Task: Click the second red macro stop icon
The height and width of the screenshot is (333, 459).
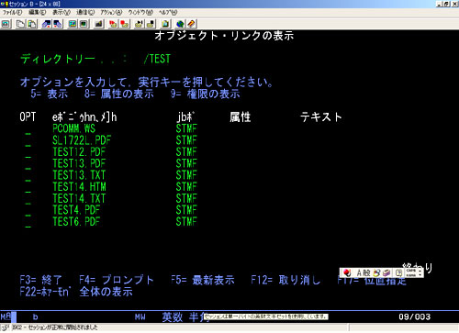Action: coord(124,24)
